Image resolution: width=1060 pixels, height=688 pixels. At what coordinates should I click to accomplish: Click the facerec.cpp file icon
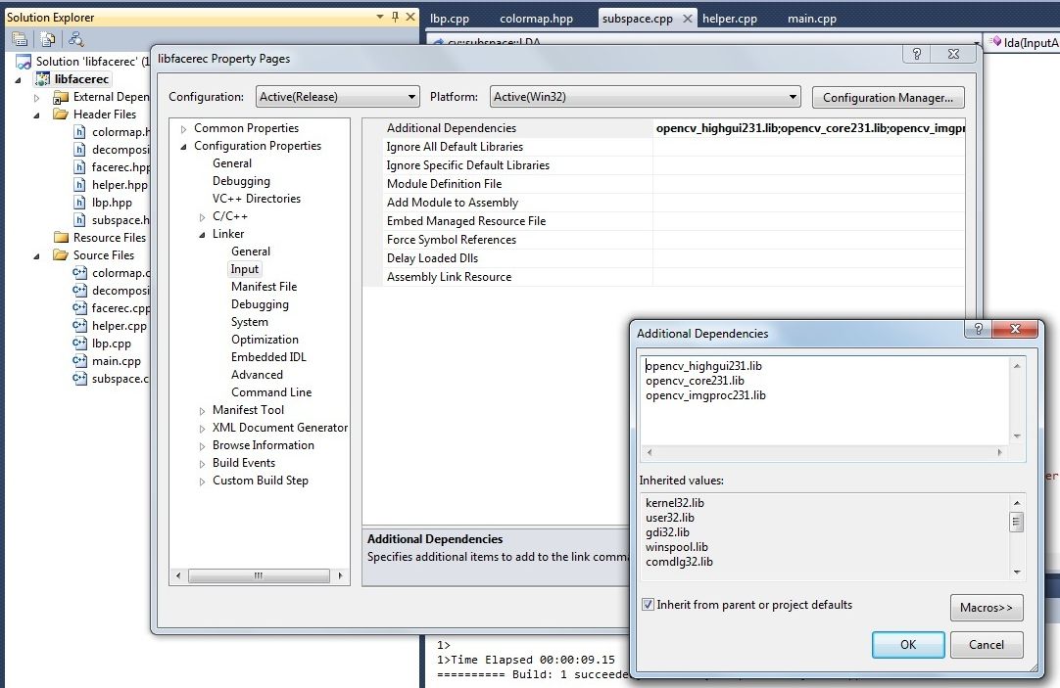[x=79, y=308]
